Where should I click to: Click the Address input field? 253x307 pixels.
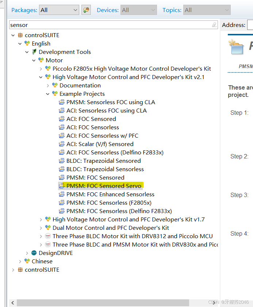click(250, 25)
